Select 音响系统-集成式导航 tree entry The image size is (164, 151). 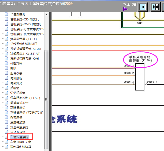(27, 34)
